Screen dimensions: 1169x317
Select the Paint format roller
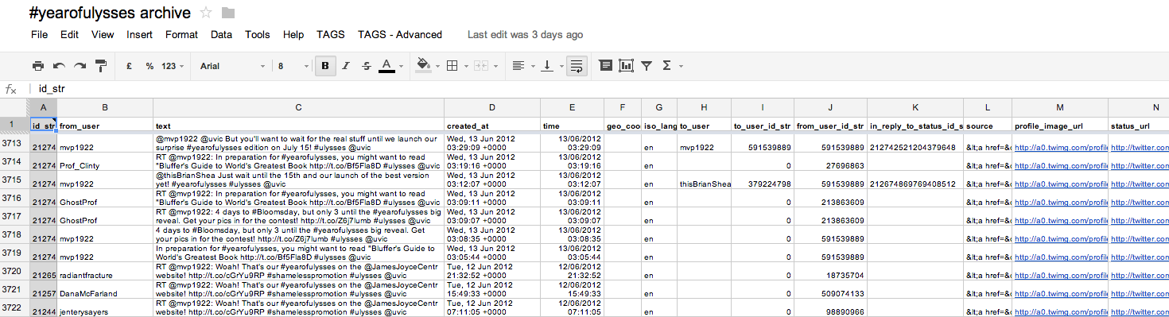[101, 66]
